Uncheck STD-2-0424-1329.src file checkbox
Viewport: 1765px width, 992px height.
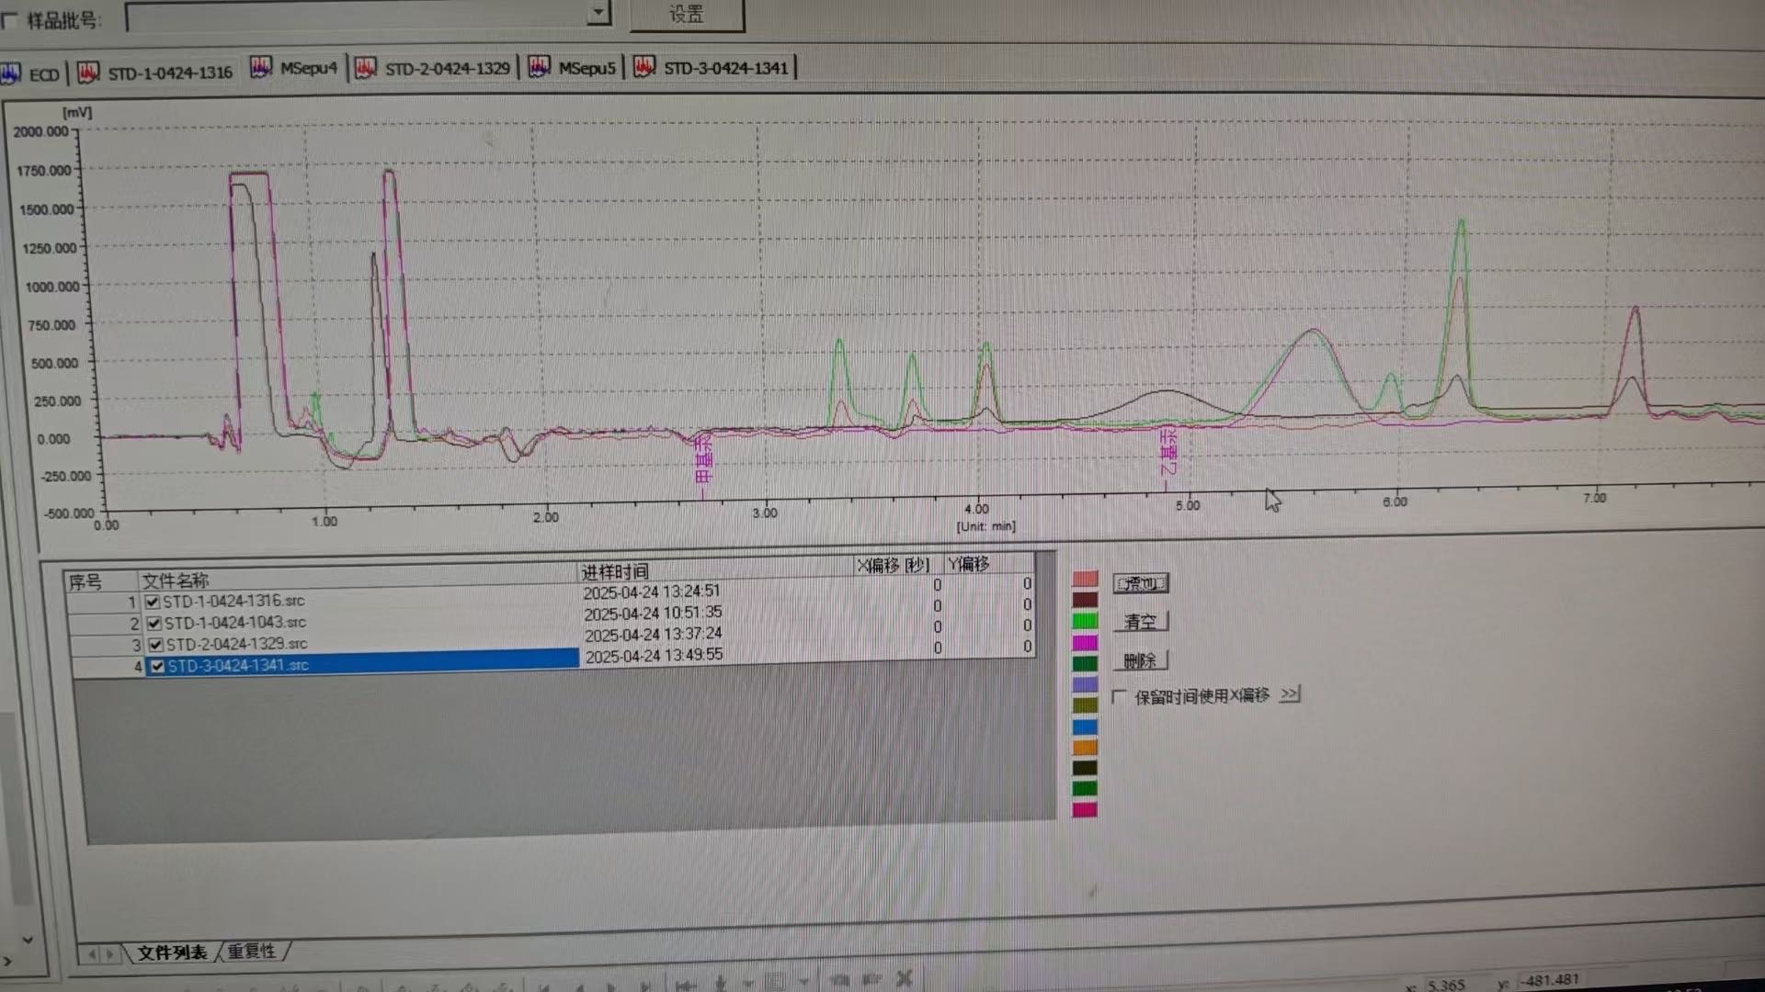tap(155, 645)
